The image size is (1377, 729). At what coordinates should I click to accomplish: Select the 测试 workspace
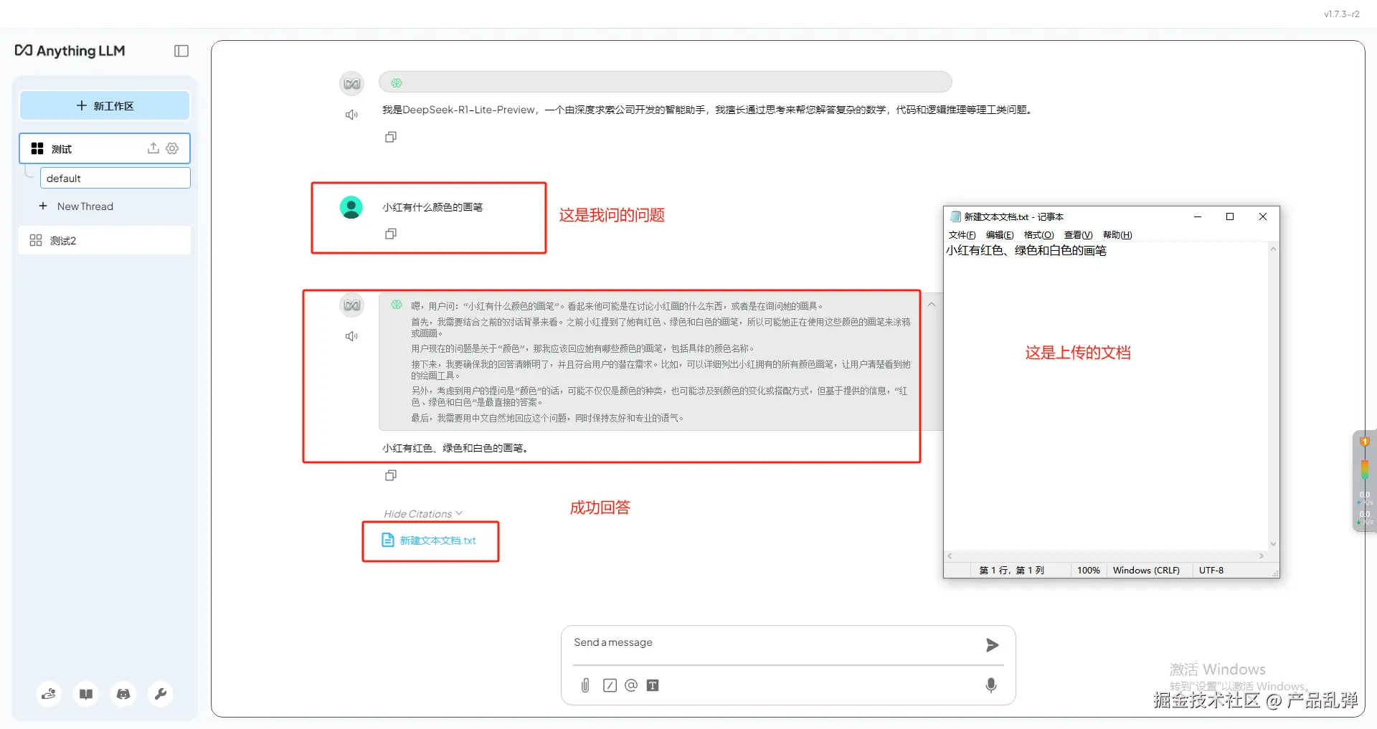click(x=105, y=148)
